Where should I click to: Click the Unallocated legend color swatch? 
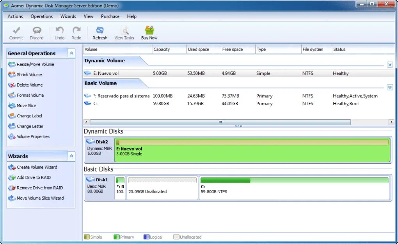pos(176,237)
